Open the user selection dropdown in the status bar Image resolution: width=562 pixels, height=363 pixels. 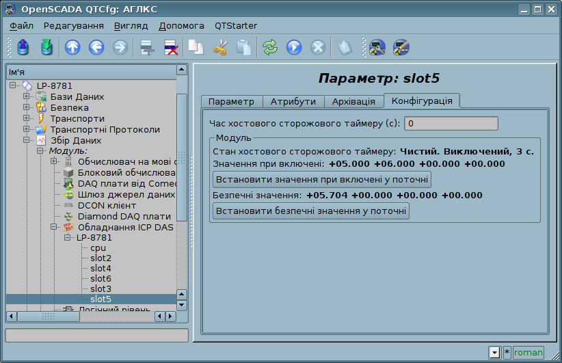pyautogui.click(x=495, y=353)
